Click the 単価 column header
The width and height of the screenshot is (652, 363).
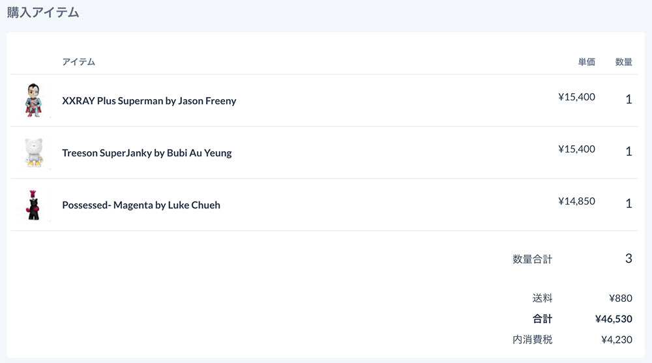[x=586, y=62]
